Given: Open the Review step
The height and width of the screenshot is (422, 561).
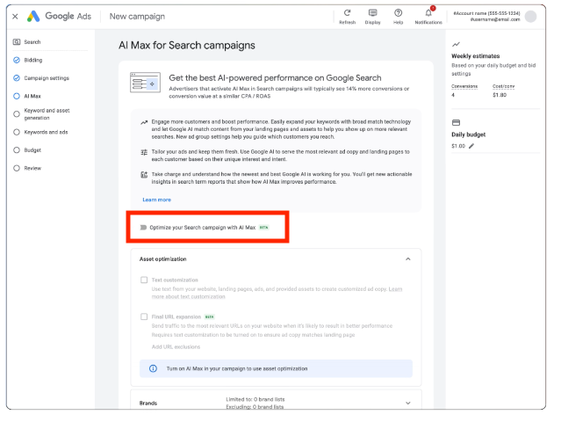Looking at the screenshot, I should click(x=32, y=168).
